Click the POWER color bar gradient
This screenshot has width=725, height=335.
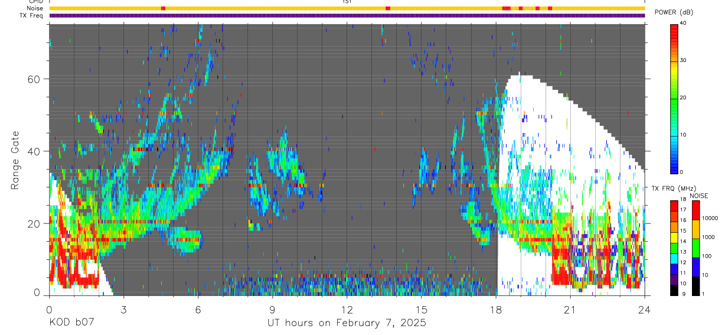point(674,98)
